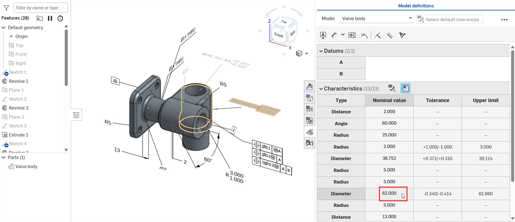The height and width of the screenshot is (222, 515).
Task: Toggle the show-in-model button beside Characteristics
Action: click(x=405, y=89)
